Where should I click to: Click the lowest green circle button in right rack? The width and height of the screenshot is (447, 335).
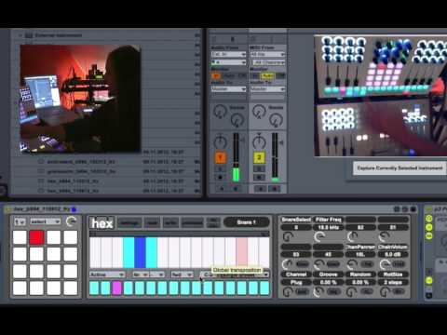pyautogui.click(x=429, y=280)
